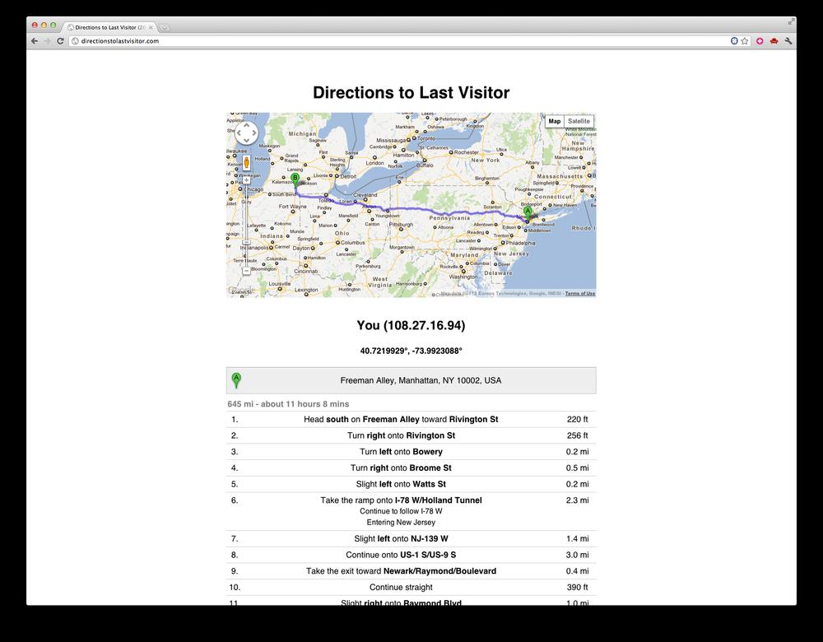Select step 8 Continue onto US-1 S/US-9 S

tap(411, 555)
